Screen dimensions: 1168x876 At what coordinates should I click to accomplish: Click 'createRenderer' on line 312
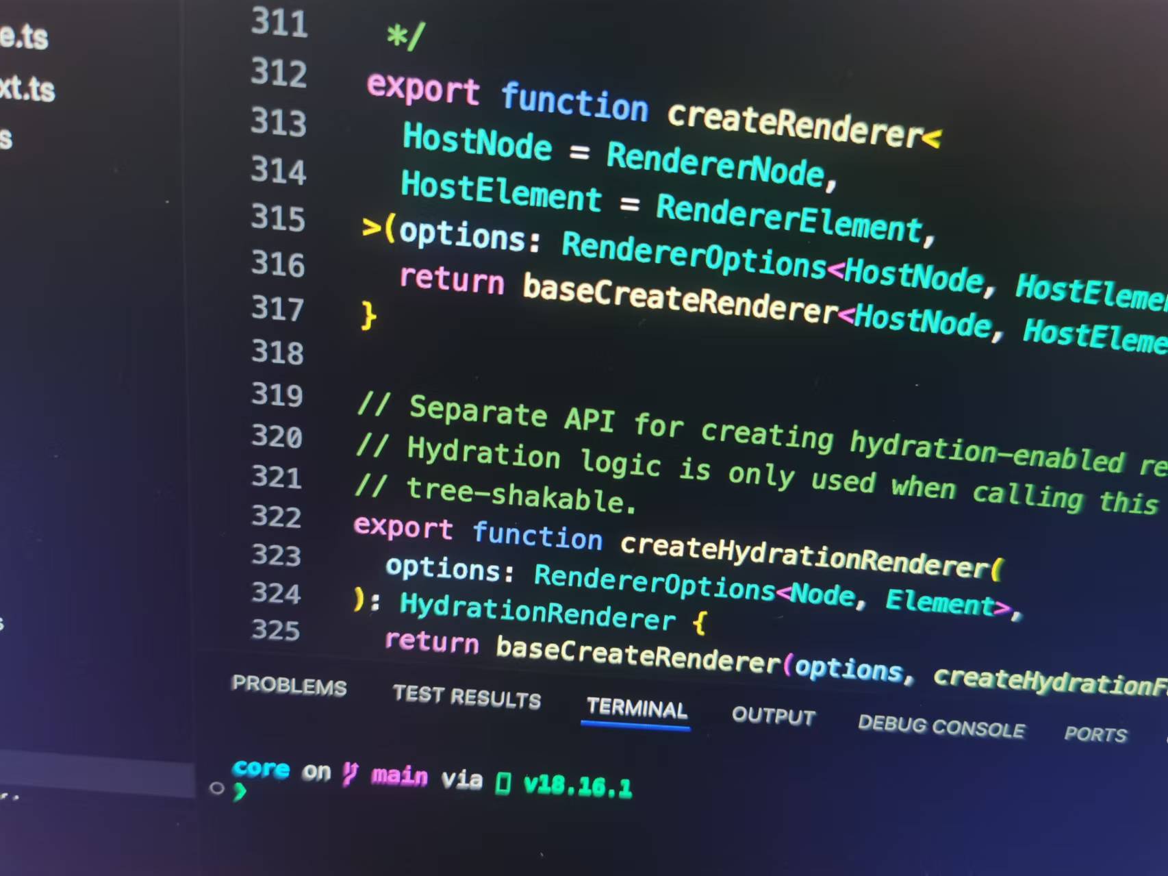795,125
